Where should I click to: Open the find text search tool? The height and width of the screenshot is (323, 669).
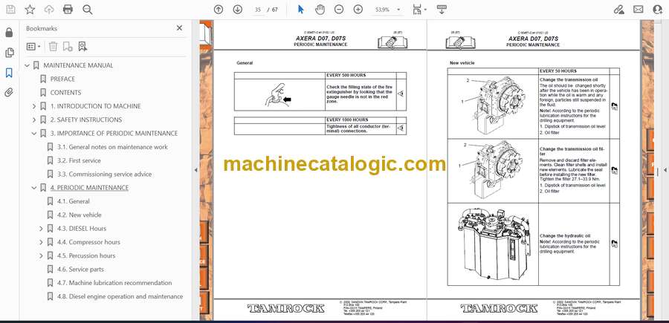(88, 10)
